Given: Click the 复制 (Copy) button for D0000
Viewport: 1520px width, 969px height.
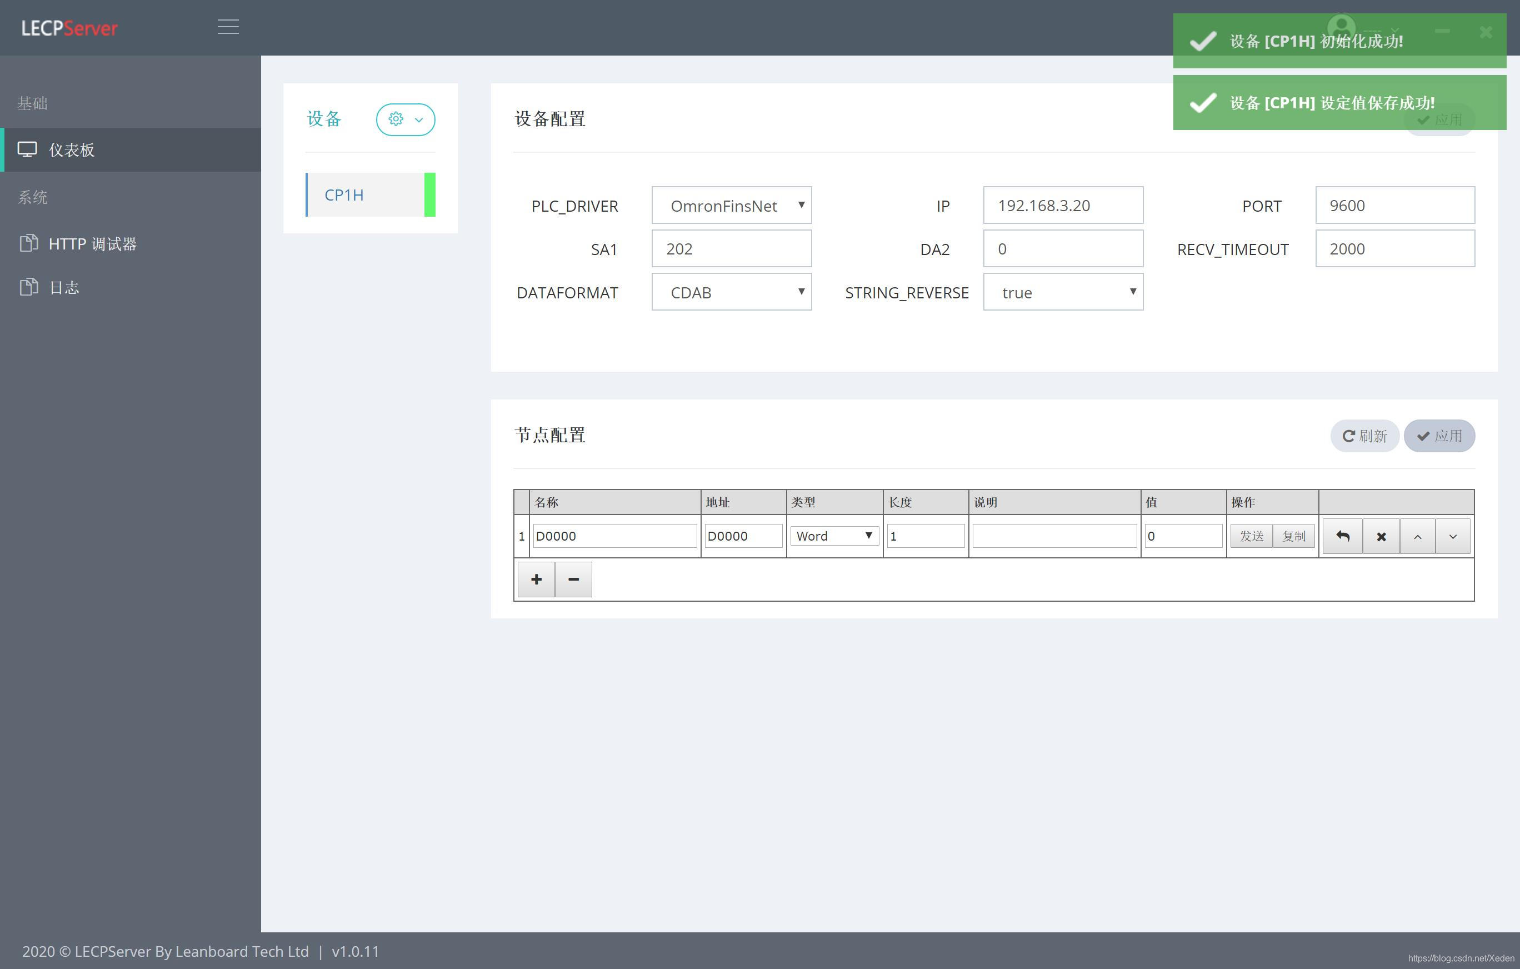Looking at the screenshot, I should [x=1289, y=536].
